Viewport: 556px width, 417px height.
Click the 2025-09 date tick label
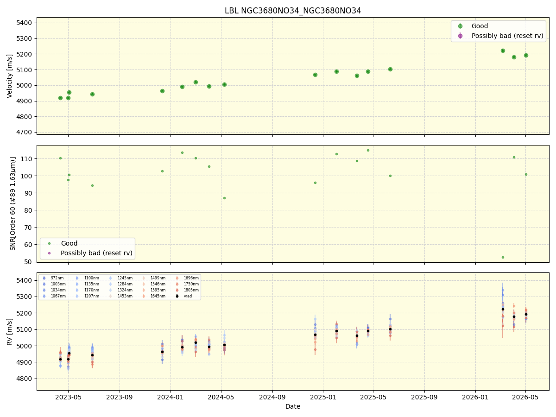tap(424, 397)
